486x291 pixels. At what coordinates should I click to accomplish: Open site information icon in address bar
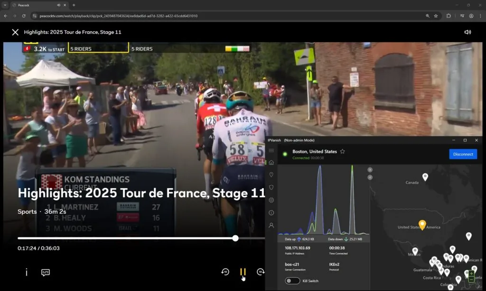35,16
